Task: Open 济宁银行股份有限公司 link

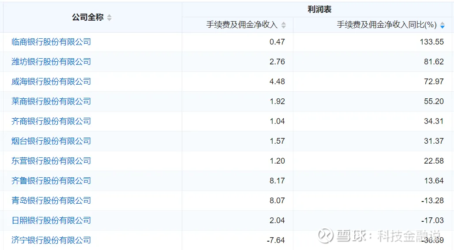Action: [51, 240]
